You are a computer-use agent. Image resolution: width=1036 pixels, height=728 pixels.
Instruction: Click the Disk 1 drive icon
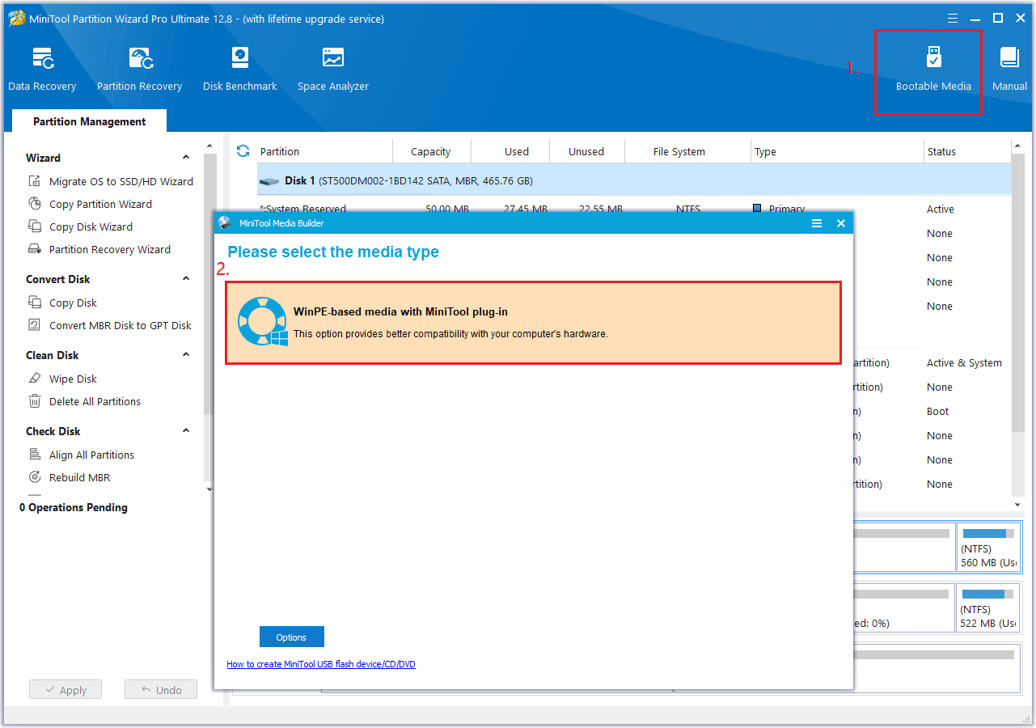pyautogui.click(x=269, y=181)
